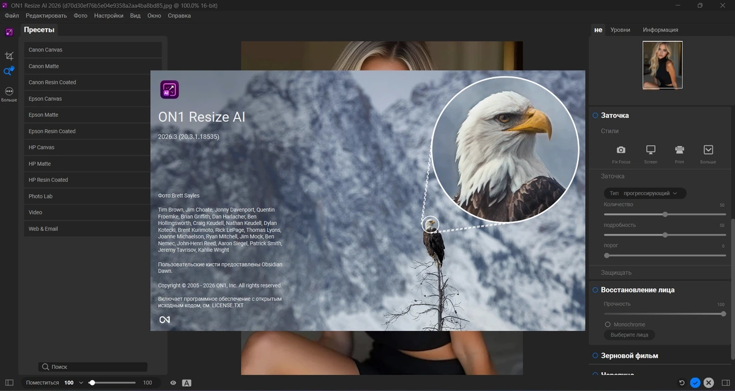Open the Настройки menu
Screen dimensions: 735x391
pyautogui.click(x=108, y=15)
